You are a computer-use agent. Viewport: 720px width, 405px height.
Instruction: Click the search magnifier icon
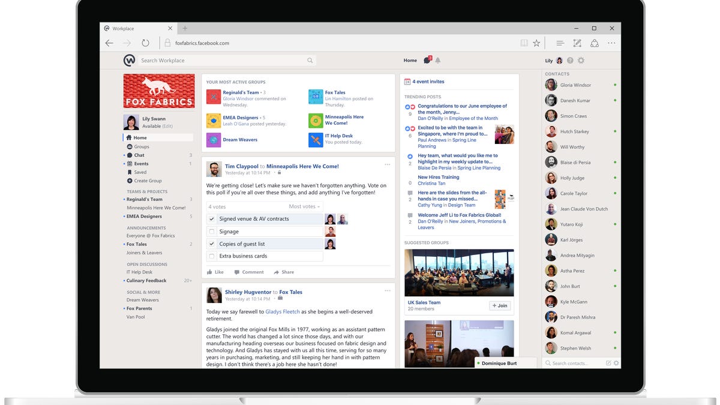click(310, 61)
